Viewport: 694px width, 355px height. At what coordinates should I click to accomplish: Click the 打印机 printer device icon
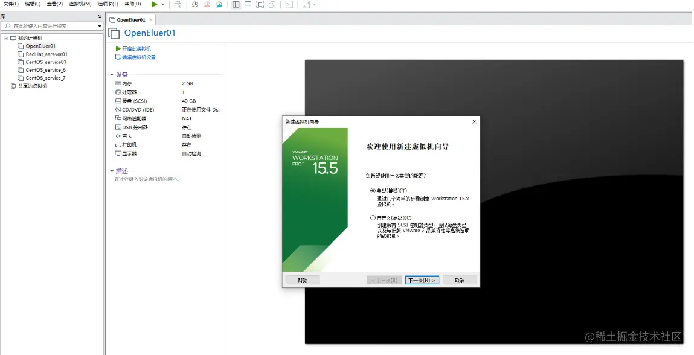click(118, 145)
